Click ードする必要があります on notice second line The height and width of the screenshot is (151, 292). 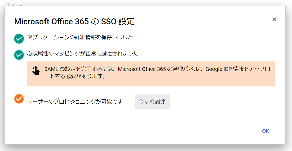tap(75, 76)
